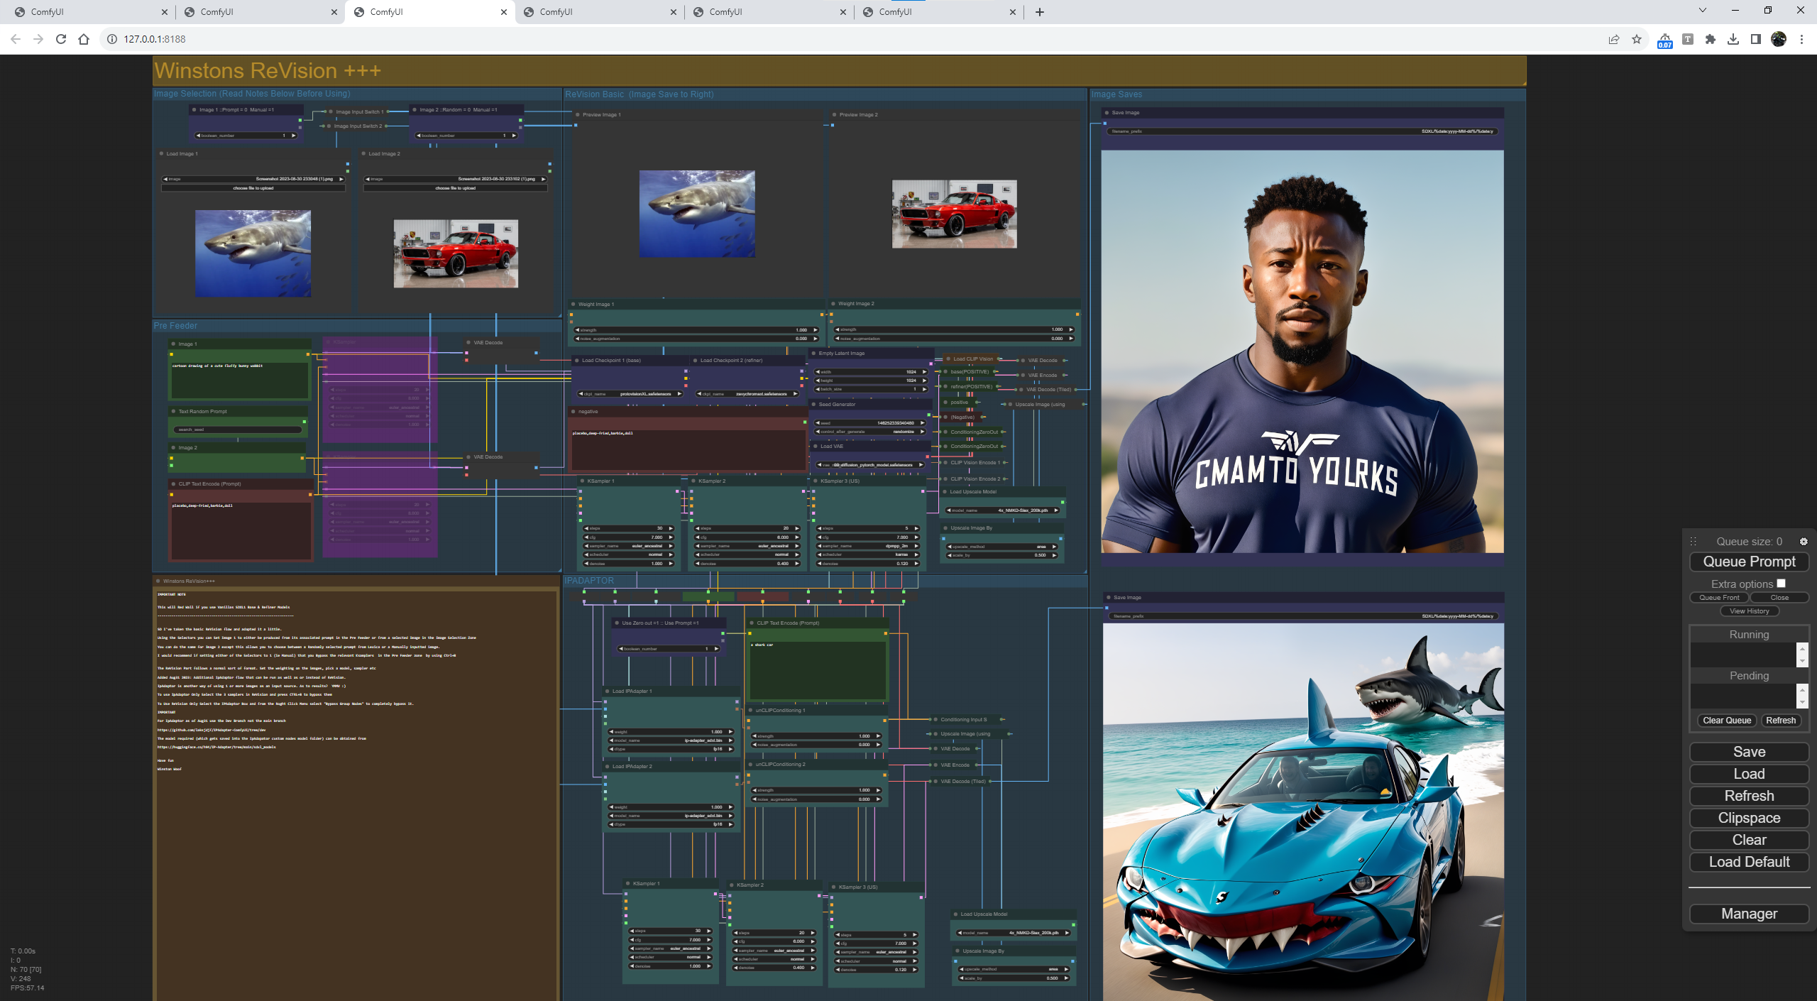Toggle boolean_number in Image 2 Random/Manual node
This screenshot has width=1817, height=1001.
tap(466, 136)
